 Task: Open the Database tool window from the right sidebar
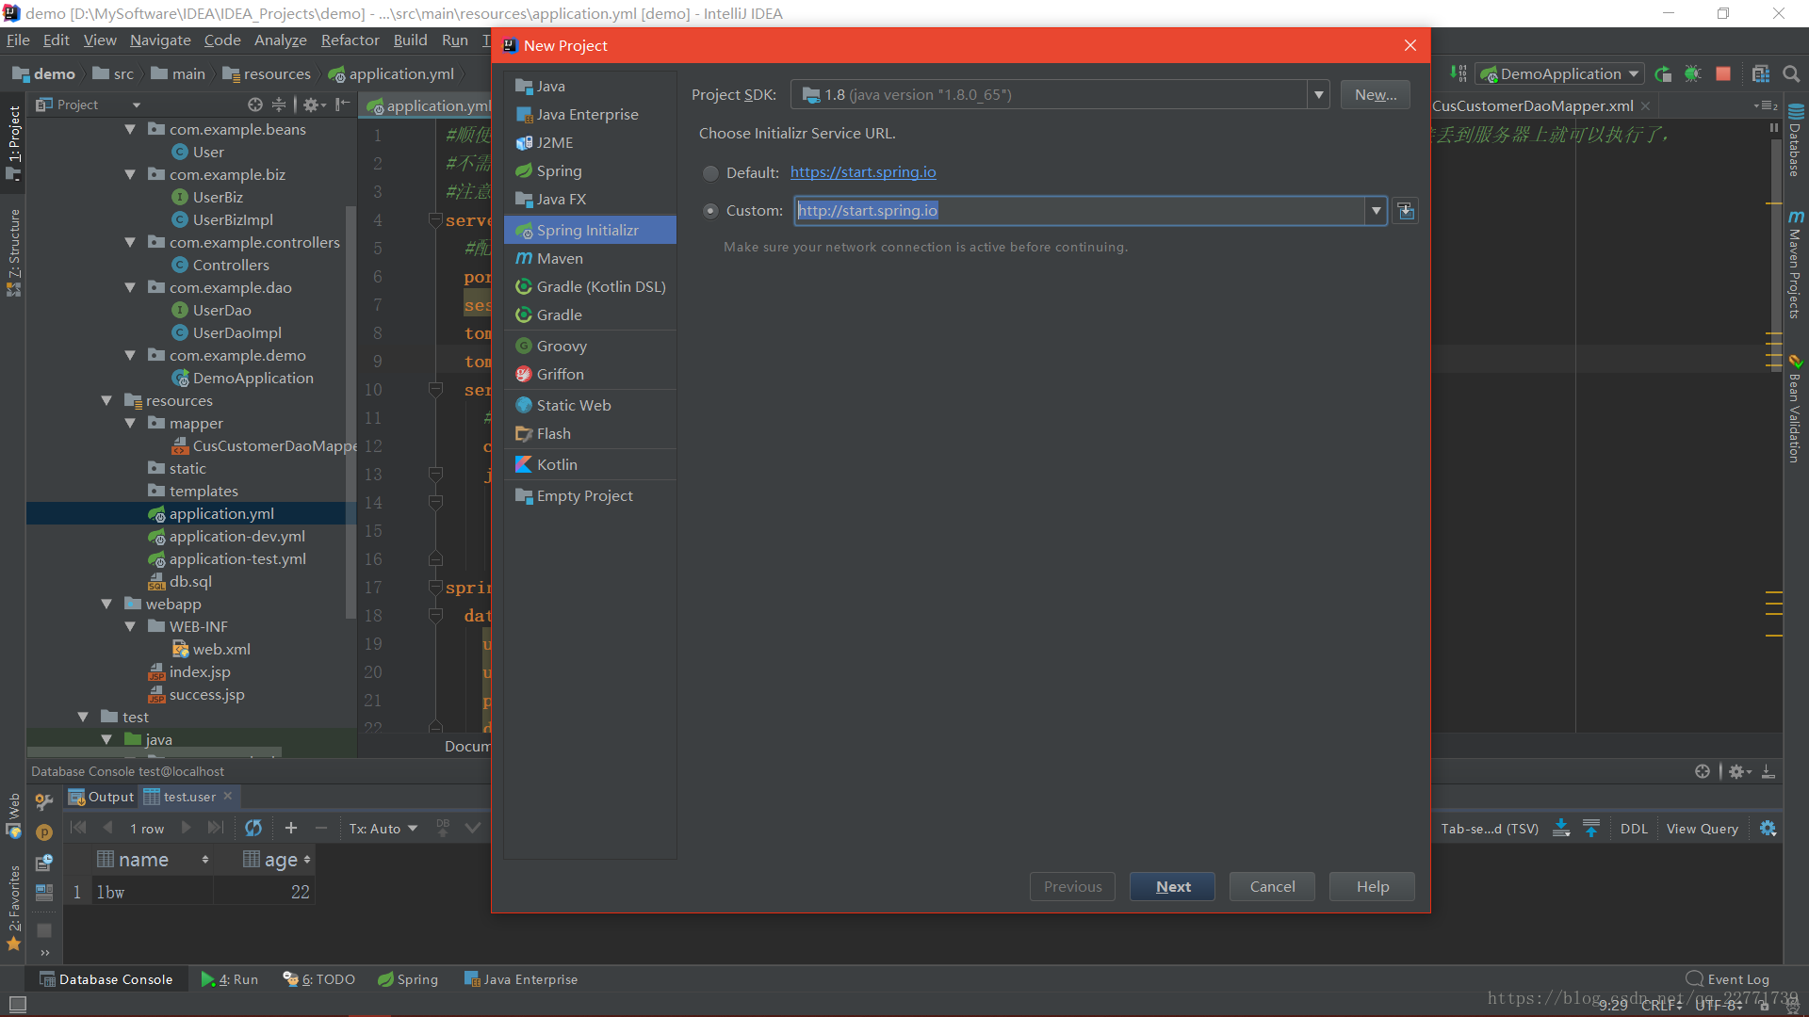(x=1795, y=139)
